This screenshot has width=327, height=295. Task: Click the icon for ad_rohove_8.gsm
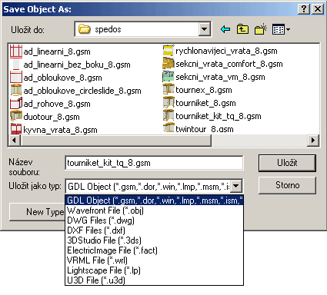coord(16,103)
